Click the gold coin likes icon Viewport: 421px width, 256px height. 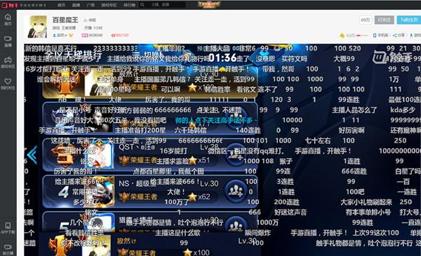342,36
